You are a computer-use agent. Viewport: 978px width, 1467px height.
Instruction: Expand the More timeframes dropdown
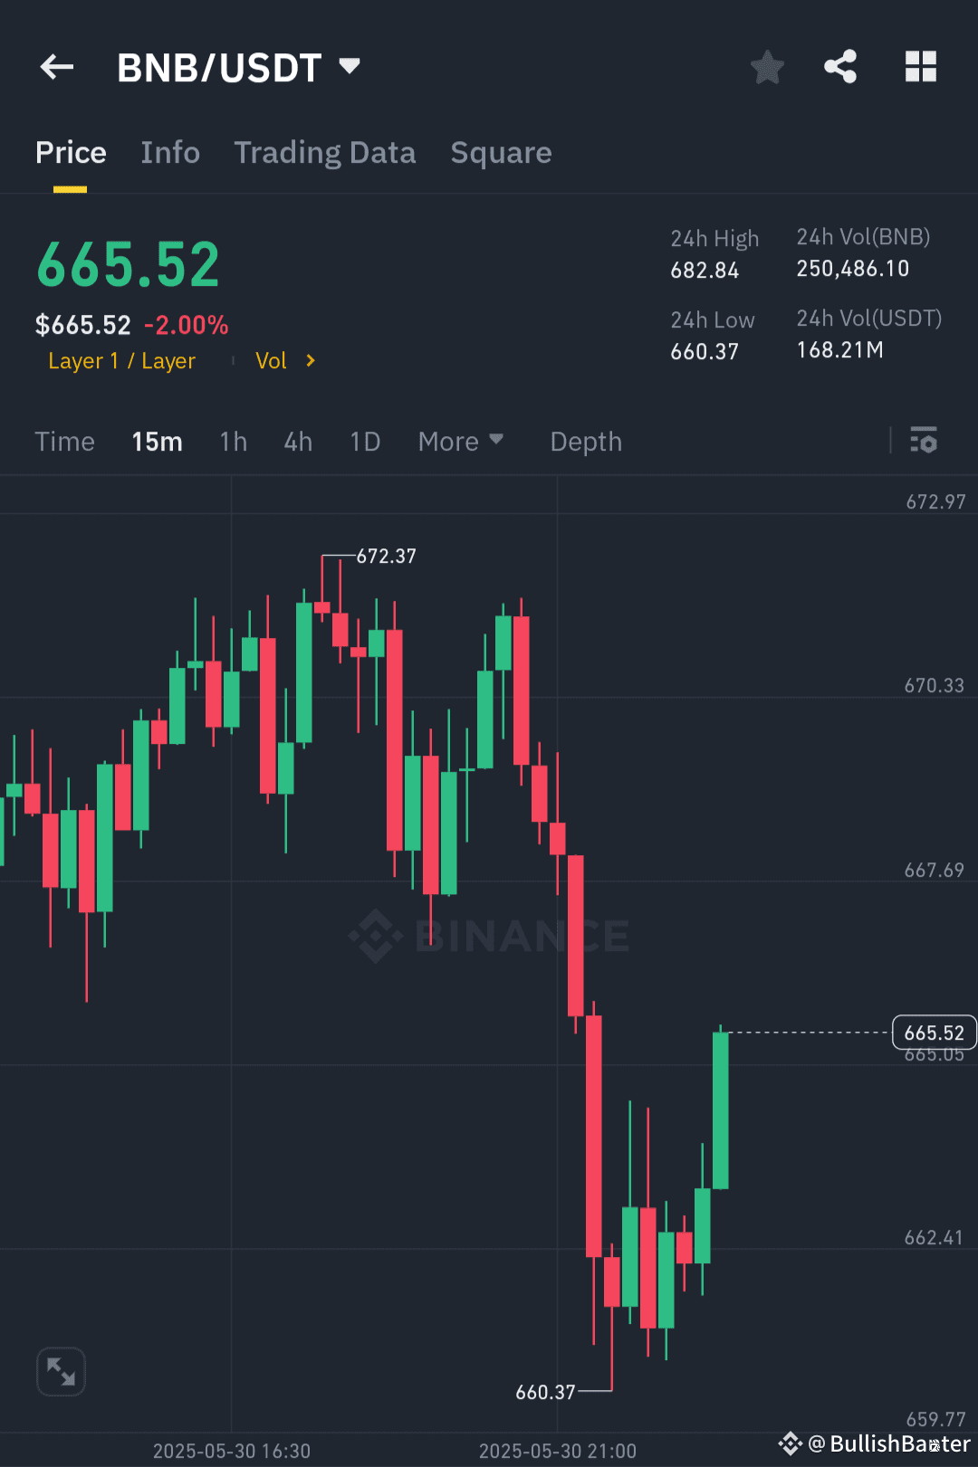pyautogui.click(x=460, y=441)
